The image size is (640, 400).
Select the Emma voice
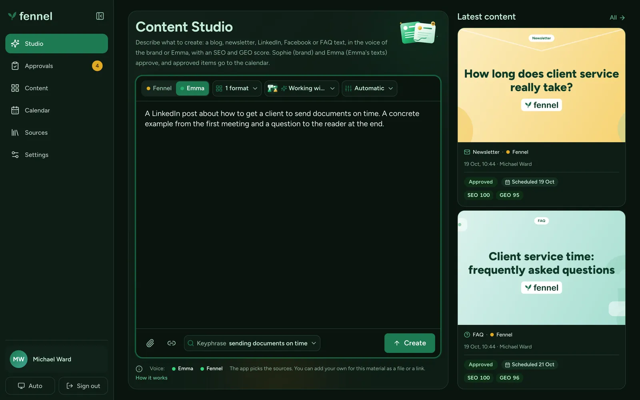point(192,88)
